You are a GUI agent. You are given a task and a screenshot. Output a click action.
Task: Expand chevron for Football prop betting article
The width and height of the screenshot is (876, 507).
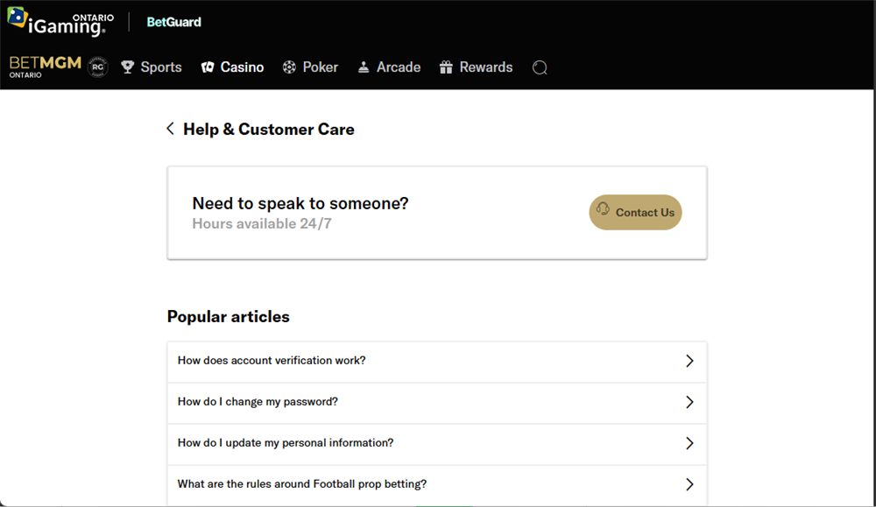tap(690, 484)
